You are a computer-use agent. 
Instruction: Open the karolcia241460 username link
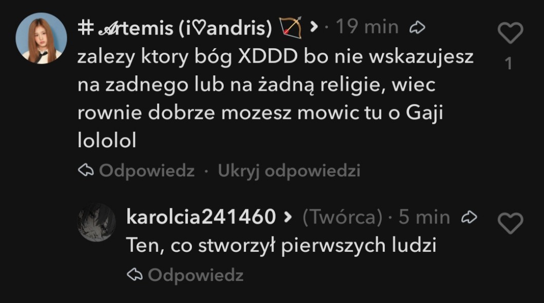201,217
